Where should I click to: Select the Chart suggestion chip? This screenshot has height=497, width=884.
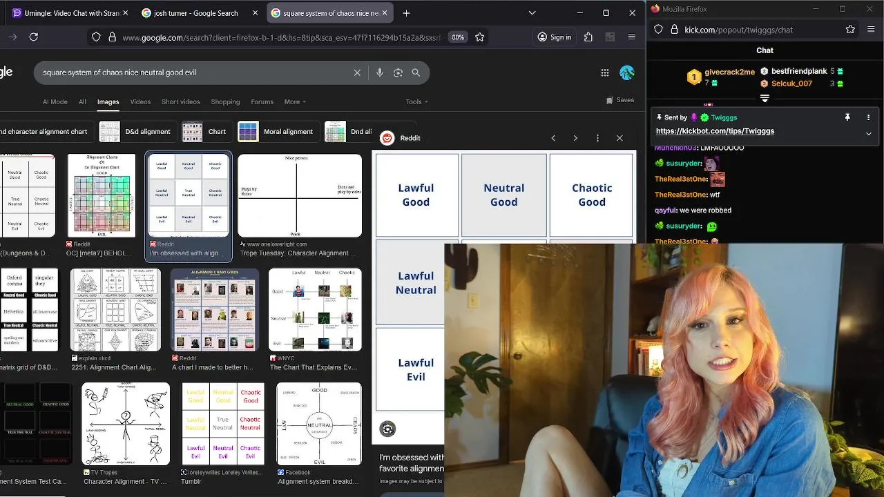[205, 131]
